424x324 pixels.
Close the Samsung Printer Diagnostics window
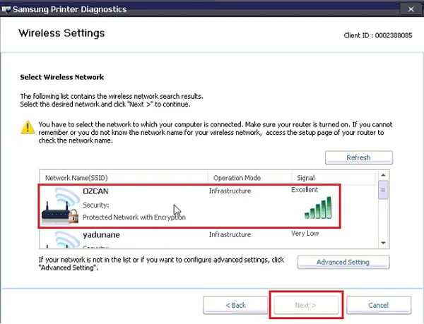(x=411, y=9)
